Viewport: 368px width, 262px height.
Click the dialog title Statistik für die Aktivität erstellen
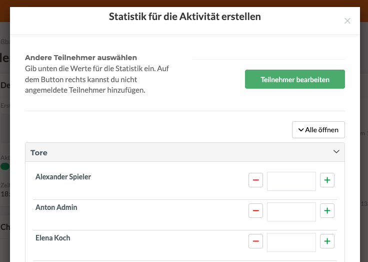[184, 17]
